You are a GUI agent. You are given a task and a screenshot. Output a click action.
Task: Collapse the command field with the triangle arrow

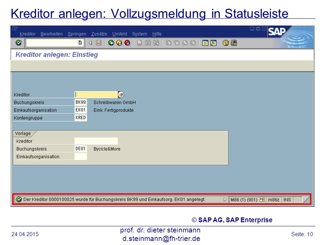point(90,43)
